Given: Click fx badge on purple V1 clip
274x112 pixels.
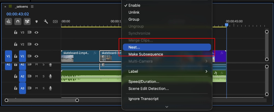Looking at the screenshot, I should (222, 53).
